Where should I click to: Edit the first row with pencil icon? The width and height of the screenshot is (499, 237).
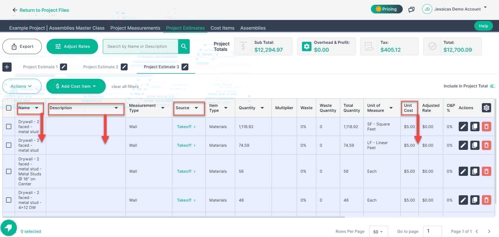(x=463, y=127)
